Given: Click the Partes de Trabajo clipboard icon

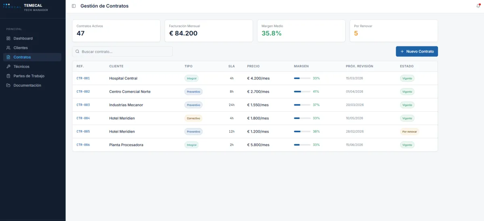Looking at the screenshot, I should pos(8,76).
